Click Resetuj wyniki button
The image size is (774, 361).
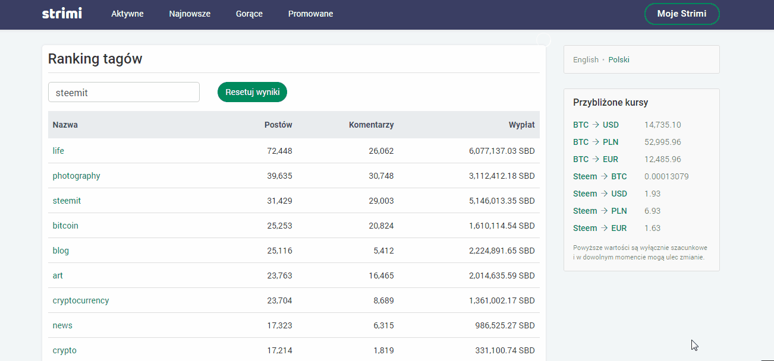coord(252,92)
